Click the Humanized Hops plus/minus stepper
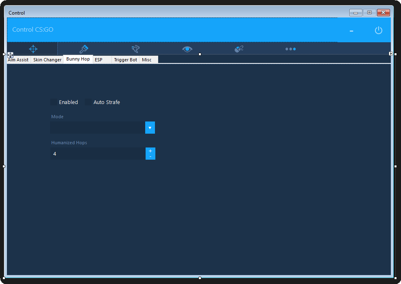The image size is (401, 284). point(150,154)
